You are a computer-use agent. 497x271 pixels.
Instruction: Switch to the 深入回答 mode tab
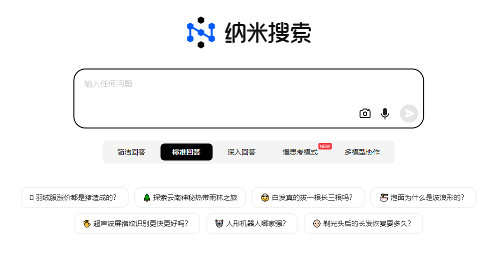pyautogui.click(x=241, y=152)
